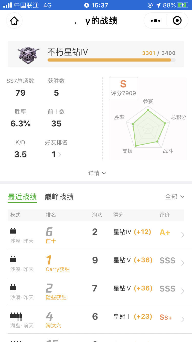Select the 最近战绩 tab
Image resolution: width=192 pixels, height=342 pixels.
(x=22, y=197)
